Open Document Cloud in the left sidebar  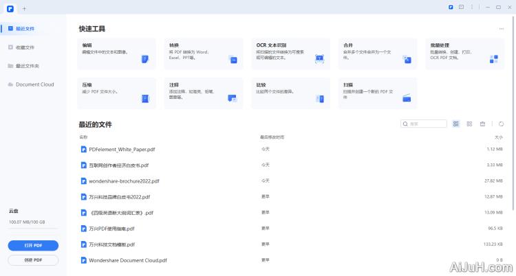pyautogui.click(x=31, y=84)
